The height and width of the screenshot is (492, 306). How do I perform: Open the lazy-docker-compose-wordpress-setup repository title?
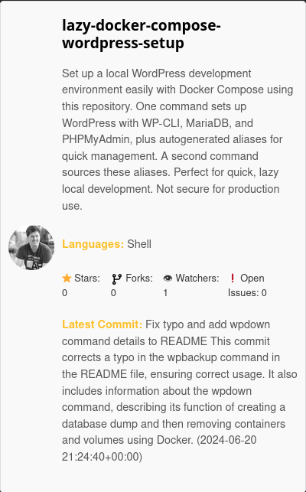142,34
